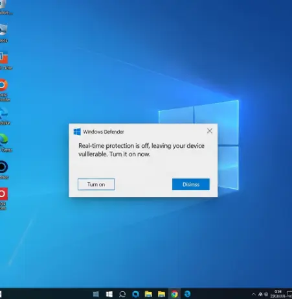Screen dimensions: 292x299
Task: Open the blue ring icon on taskbar
Action: point(135,294)
